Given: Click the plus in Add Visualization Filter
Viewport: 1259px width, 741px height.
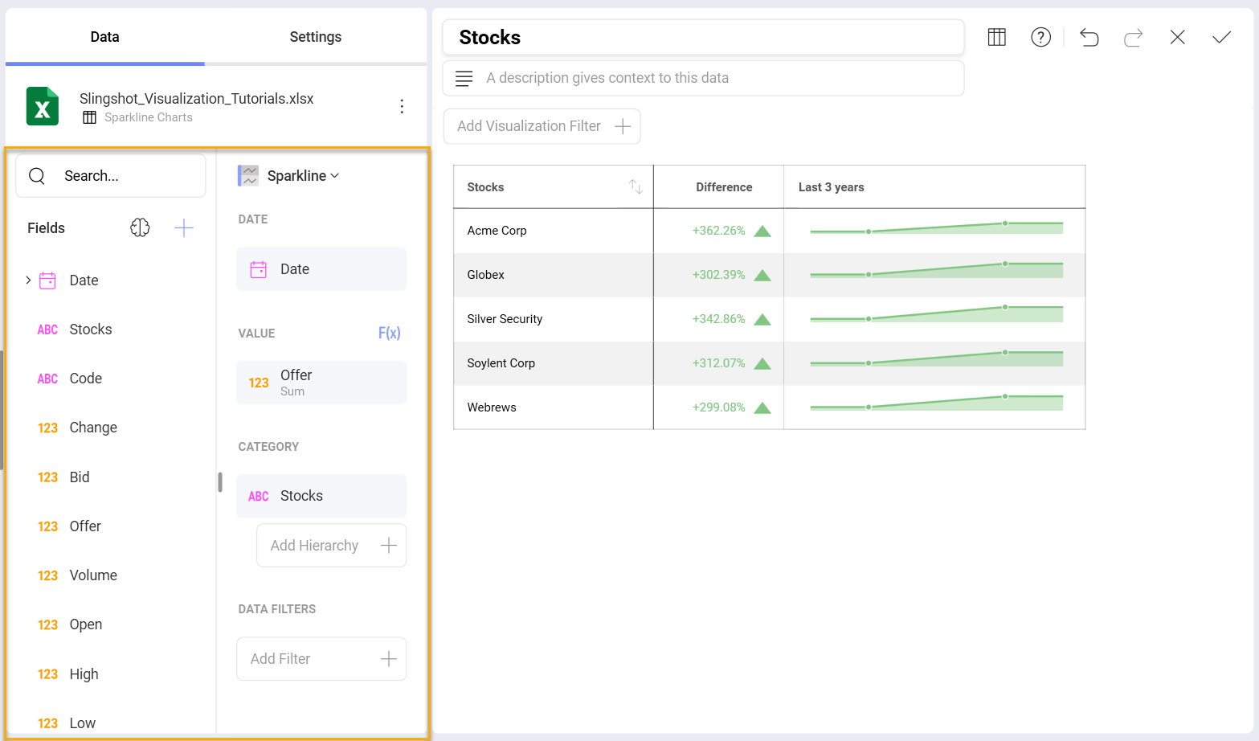Looking at the screenshot, I should tap(622, 126).
